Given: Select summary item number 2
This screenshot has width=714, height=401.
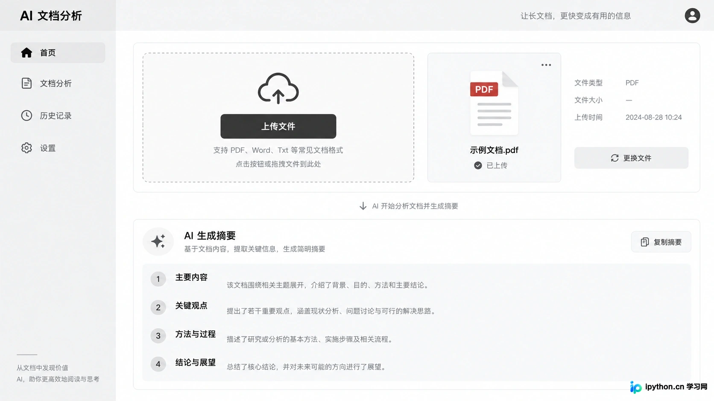Looking at the screenshot, I should tap(158, 307).
